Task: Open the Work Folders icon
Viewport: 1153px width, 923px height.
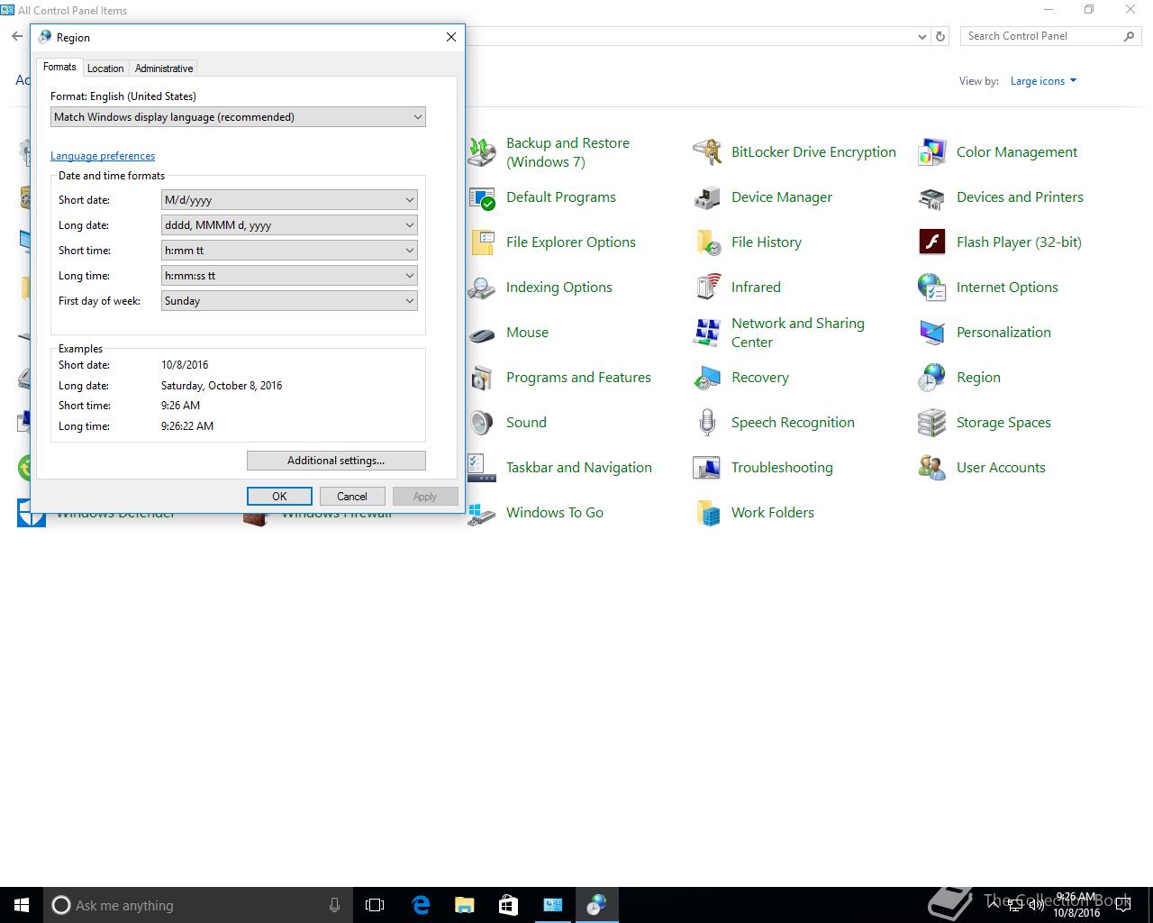Action: pos(707,513)
